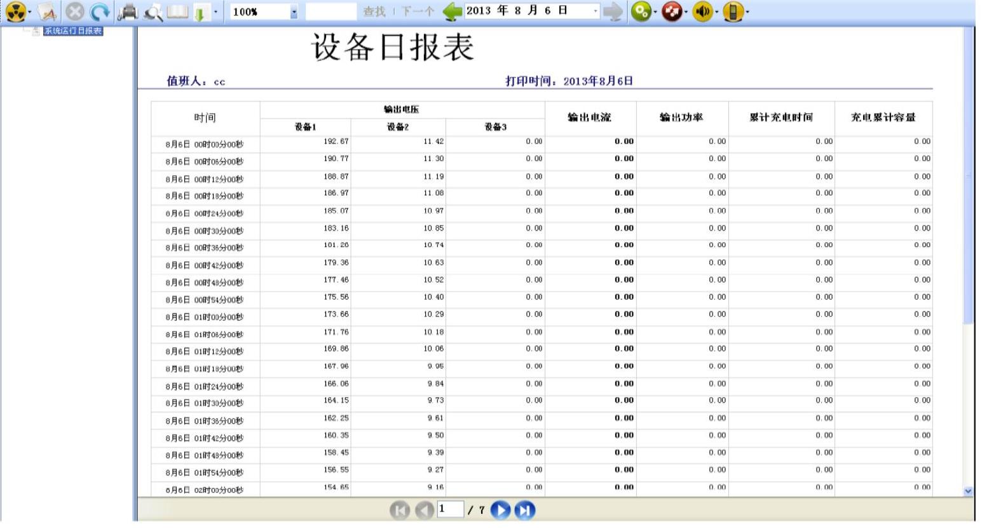
Task: Click the red arrows circle icon
Action: coord(671,11)
